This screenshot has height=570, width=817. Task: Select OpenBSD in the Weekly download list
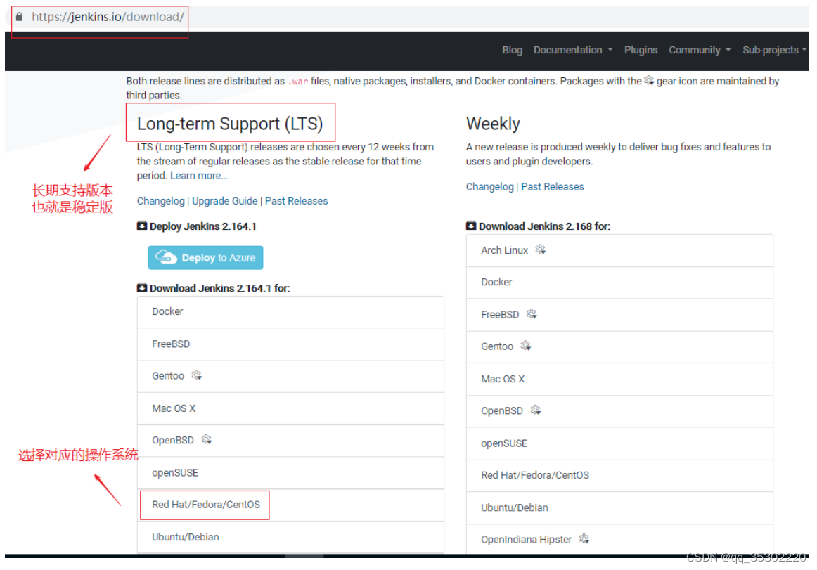point(619,411)
